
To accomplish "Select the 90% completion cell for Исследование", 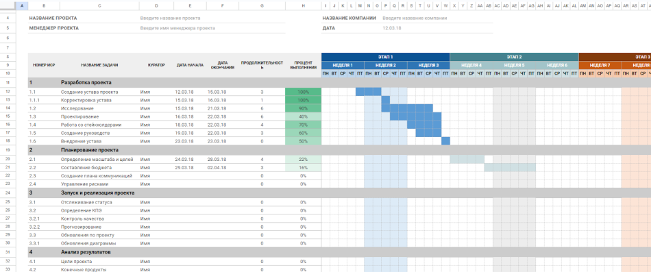I will point(304,108).
